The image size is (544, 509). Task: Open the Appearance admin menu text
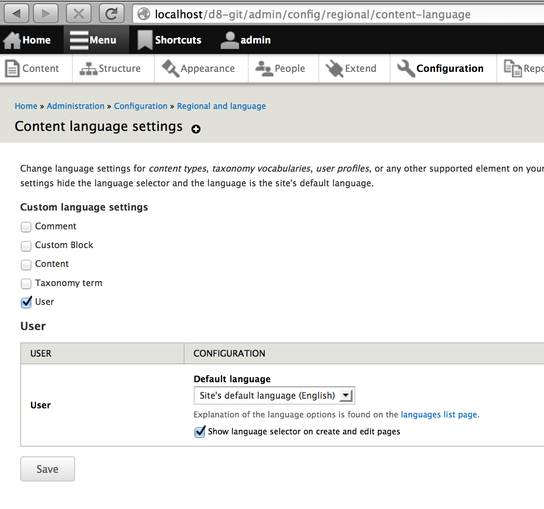[x=207, y=69]
